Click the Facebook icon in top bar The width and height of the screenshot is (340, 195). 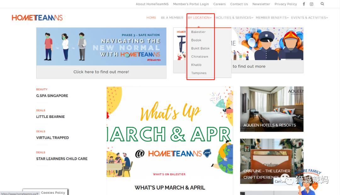(x=304, y=4)
